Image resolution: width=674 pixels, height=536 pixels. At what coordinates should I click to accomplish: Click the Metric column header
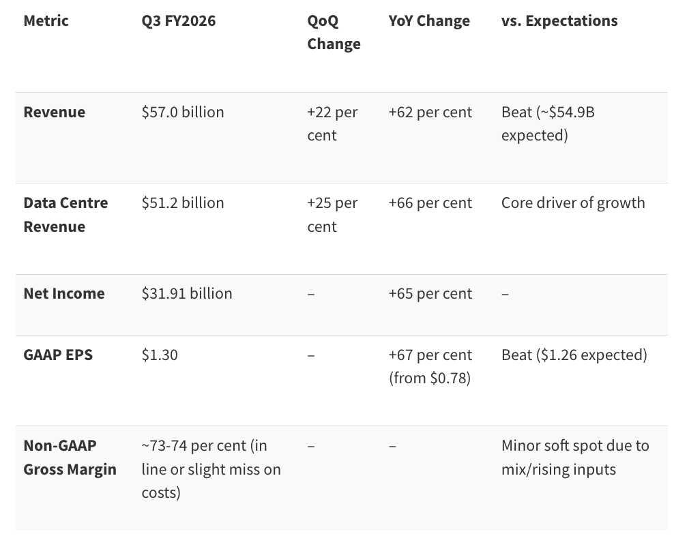(x=46, y=20)
